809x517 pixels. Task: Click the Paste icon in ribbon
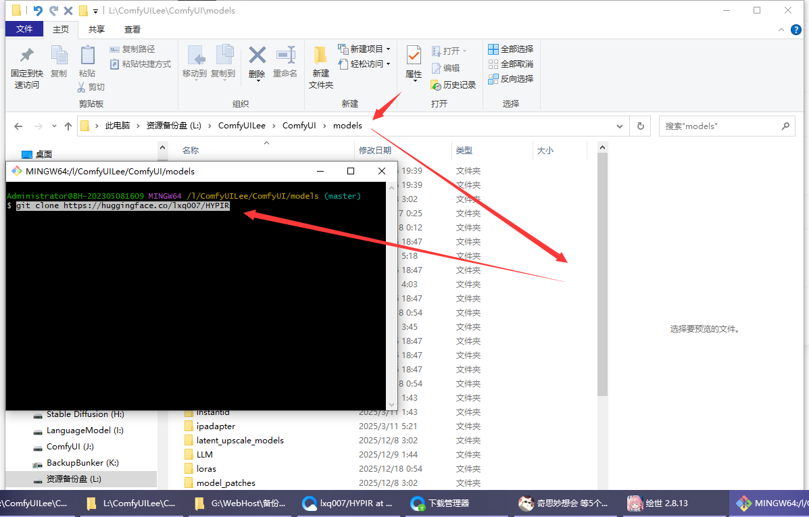pos(87,56)
